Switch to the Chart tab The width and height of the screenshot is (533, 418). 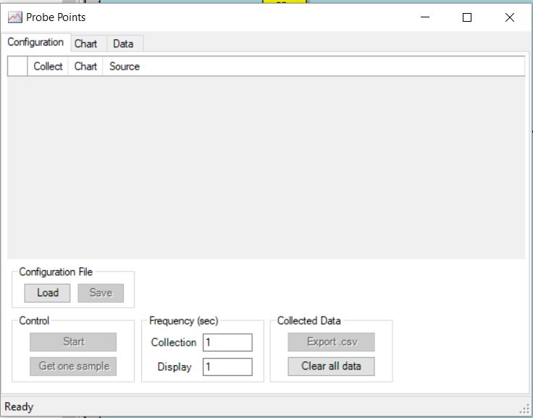coord(89,43)
